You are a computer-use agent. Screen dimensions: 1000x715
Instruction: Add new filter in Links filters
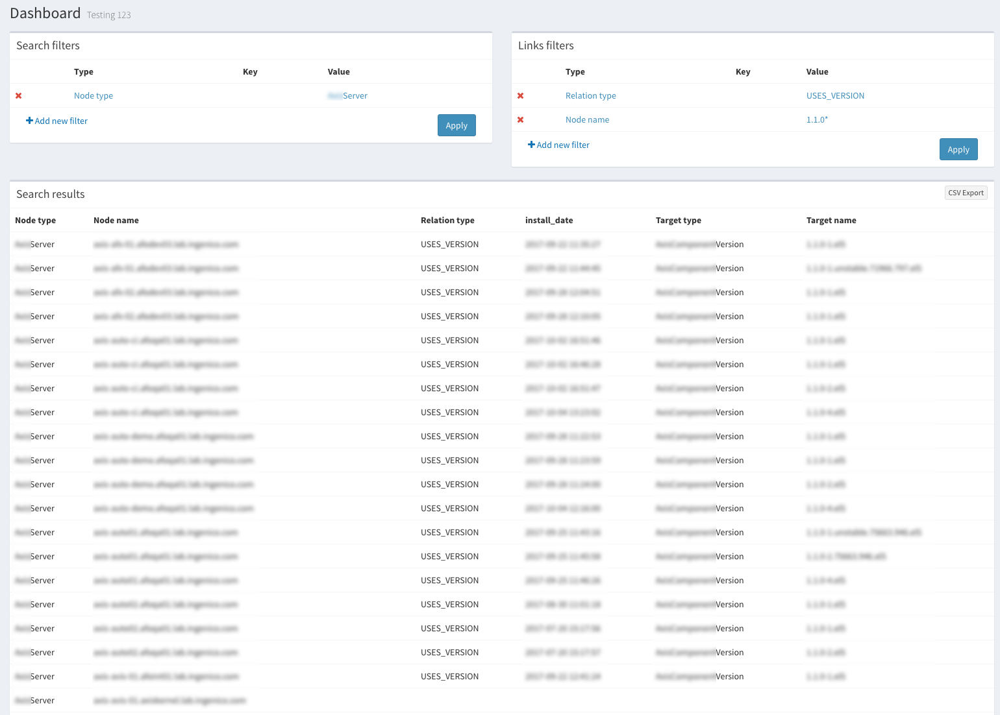pos(558,145)
